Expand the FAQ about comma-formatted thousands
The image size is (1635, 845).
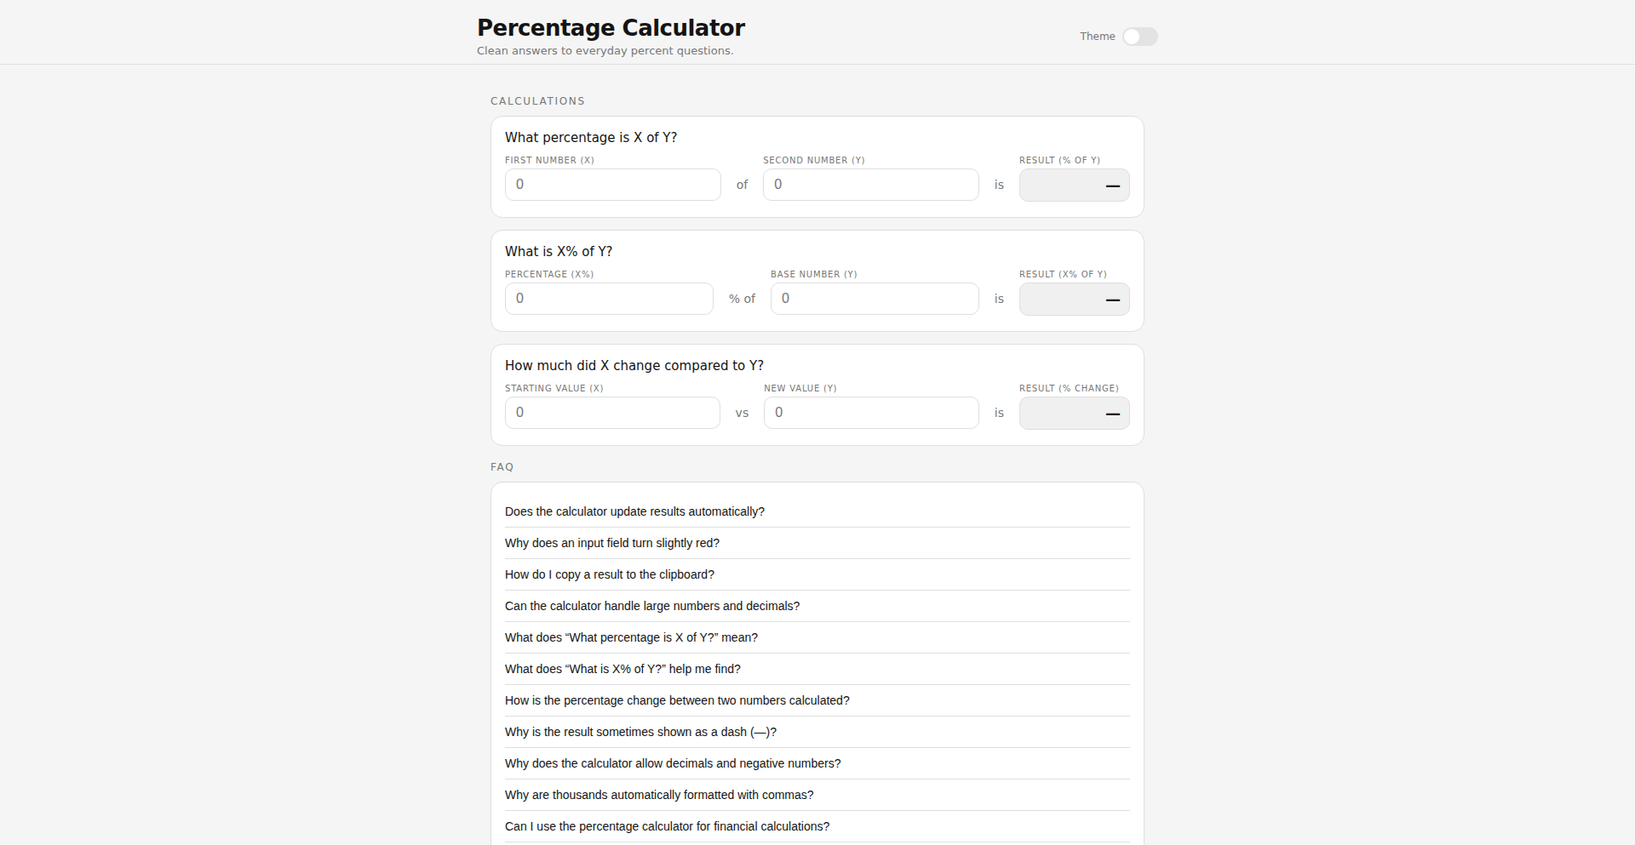coord(659,795)
